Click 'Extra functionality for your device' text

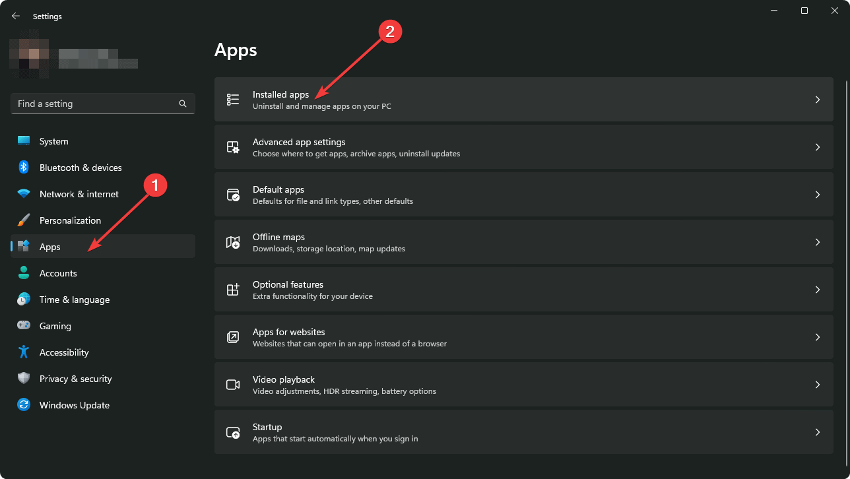[x=313, y=296]
